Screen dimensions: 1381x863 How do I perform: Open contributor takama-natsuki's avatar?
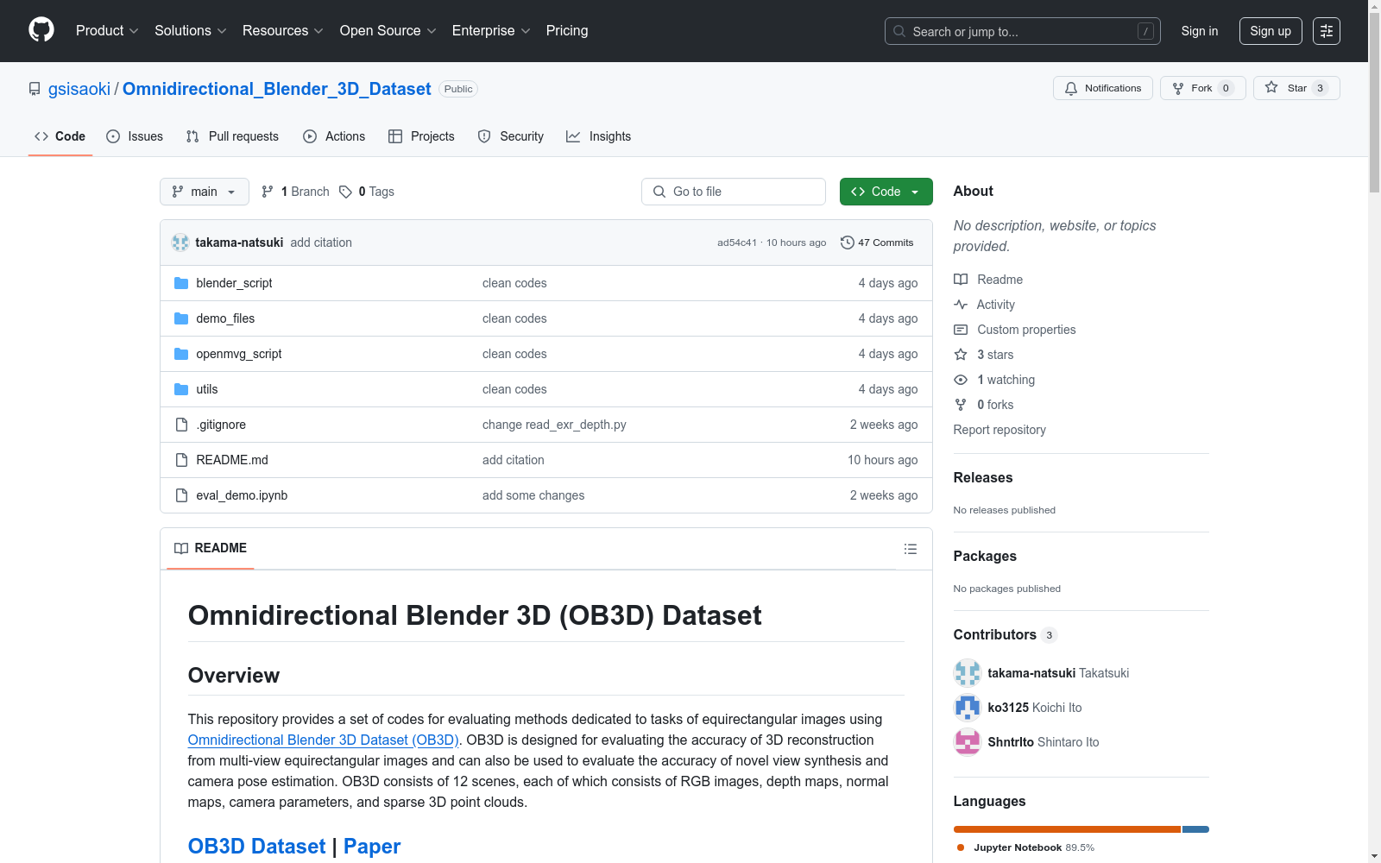(968, 673)
